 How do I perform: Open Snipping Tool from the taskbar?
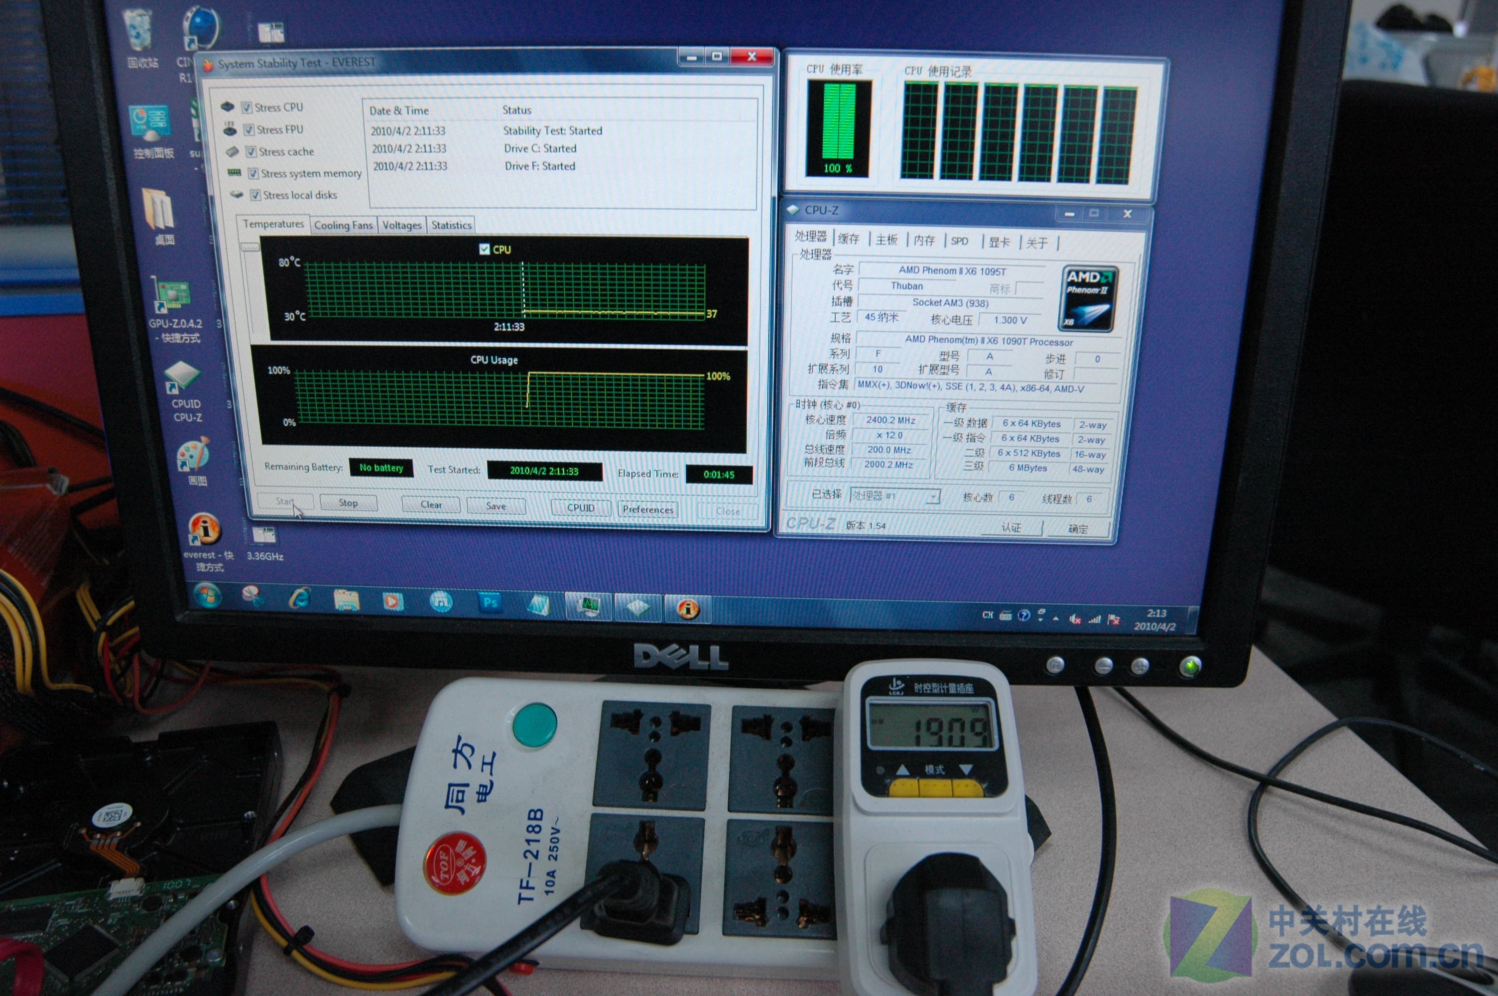[x=252, y=597]
